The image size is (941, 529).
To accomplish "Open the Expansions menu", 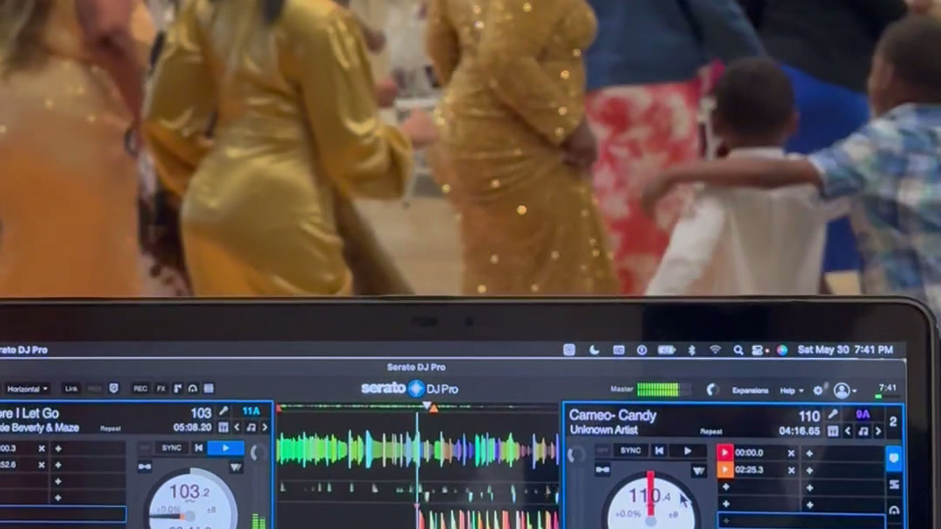I will click(x=750, y=390).
